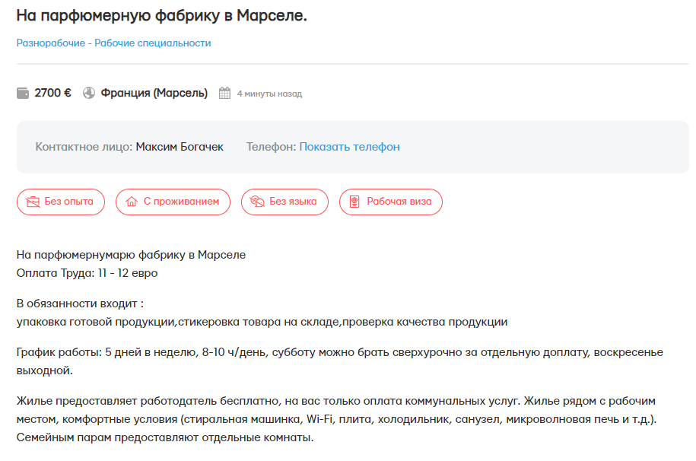Click the 2700 € salary amount
Screen dimensions: 696x461
(x=53, y=94)
